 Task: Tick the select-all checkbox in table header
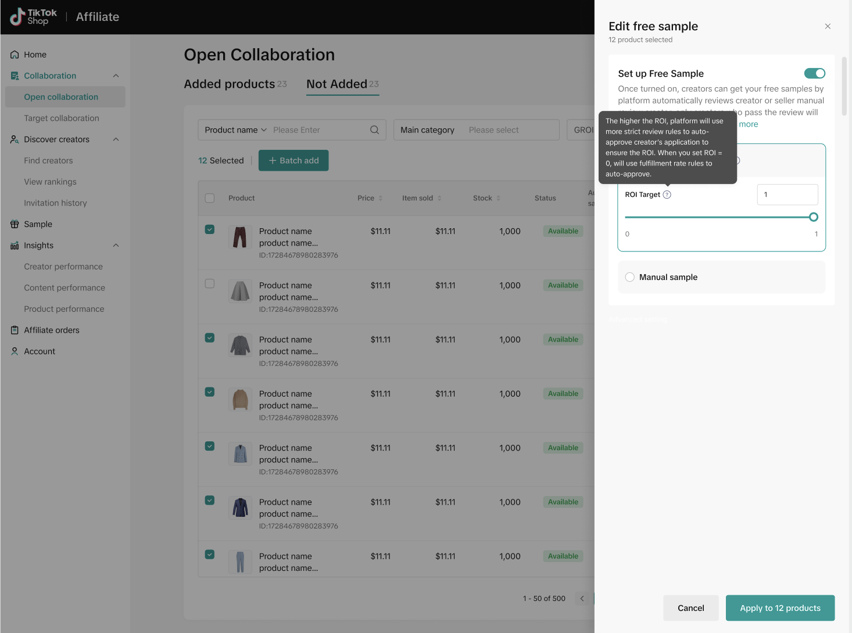tap(210, 198)
